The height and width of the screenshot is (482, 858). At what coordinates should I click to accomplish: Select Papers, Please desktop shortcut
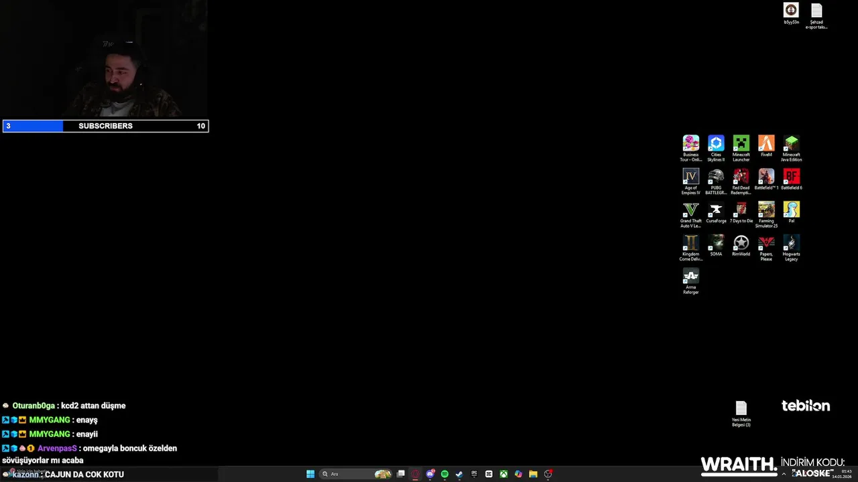tap(766, 248)
